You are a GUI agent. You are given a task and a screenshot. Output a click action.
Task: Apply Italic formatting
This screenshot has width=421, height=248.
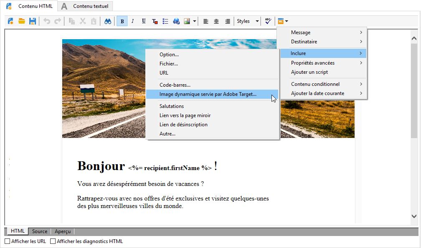coord(133,21)
